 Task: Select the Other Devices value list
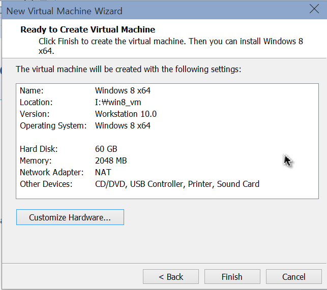coord(177,184)
